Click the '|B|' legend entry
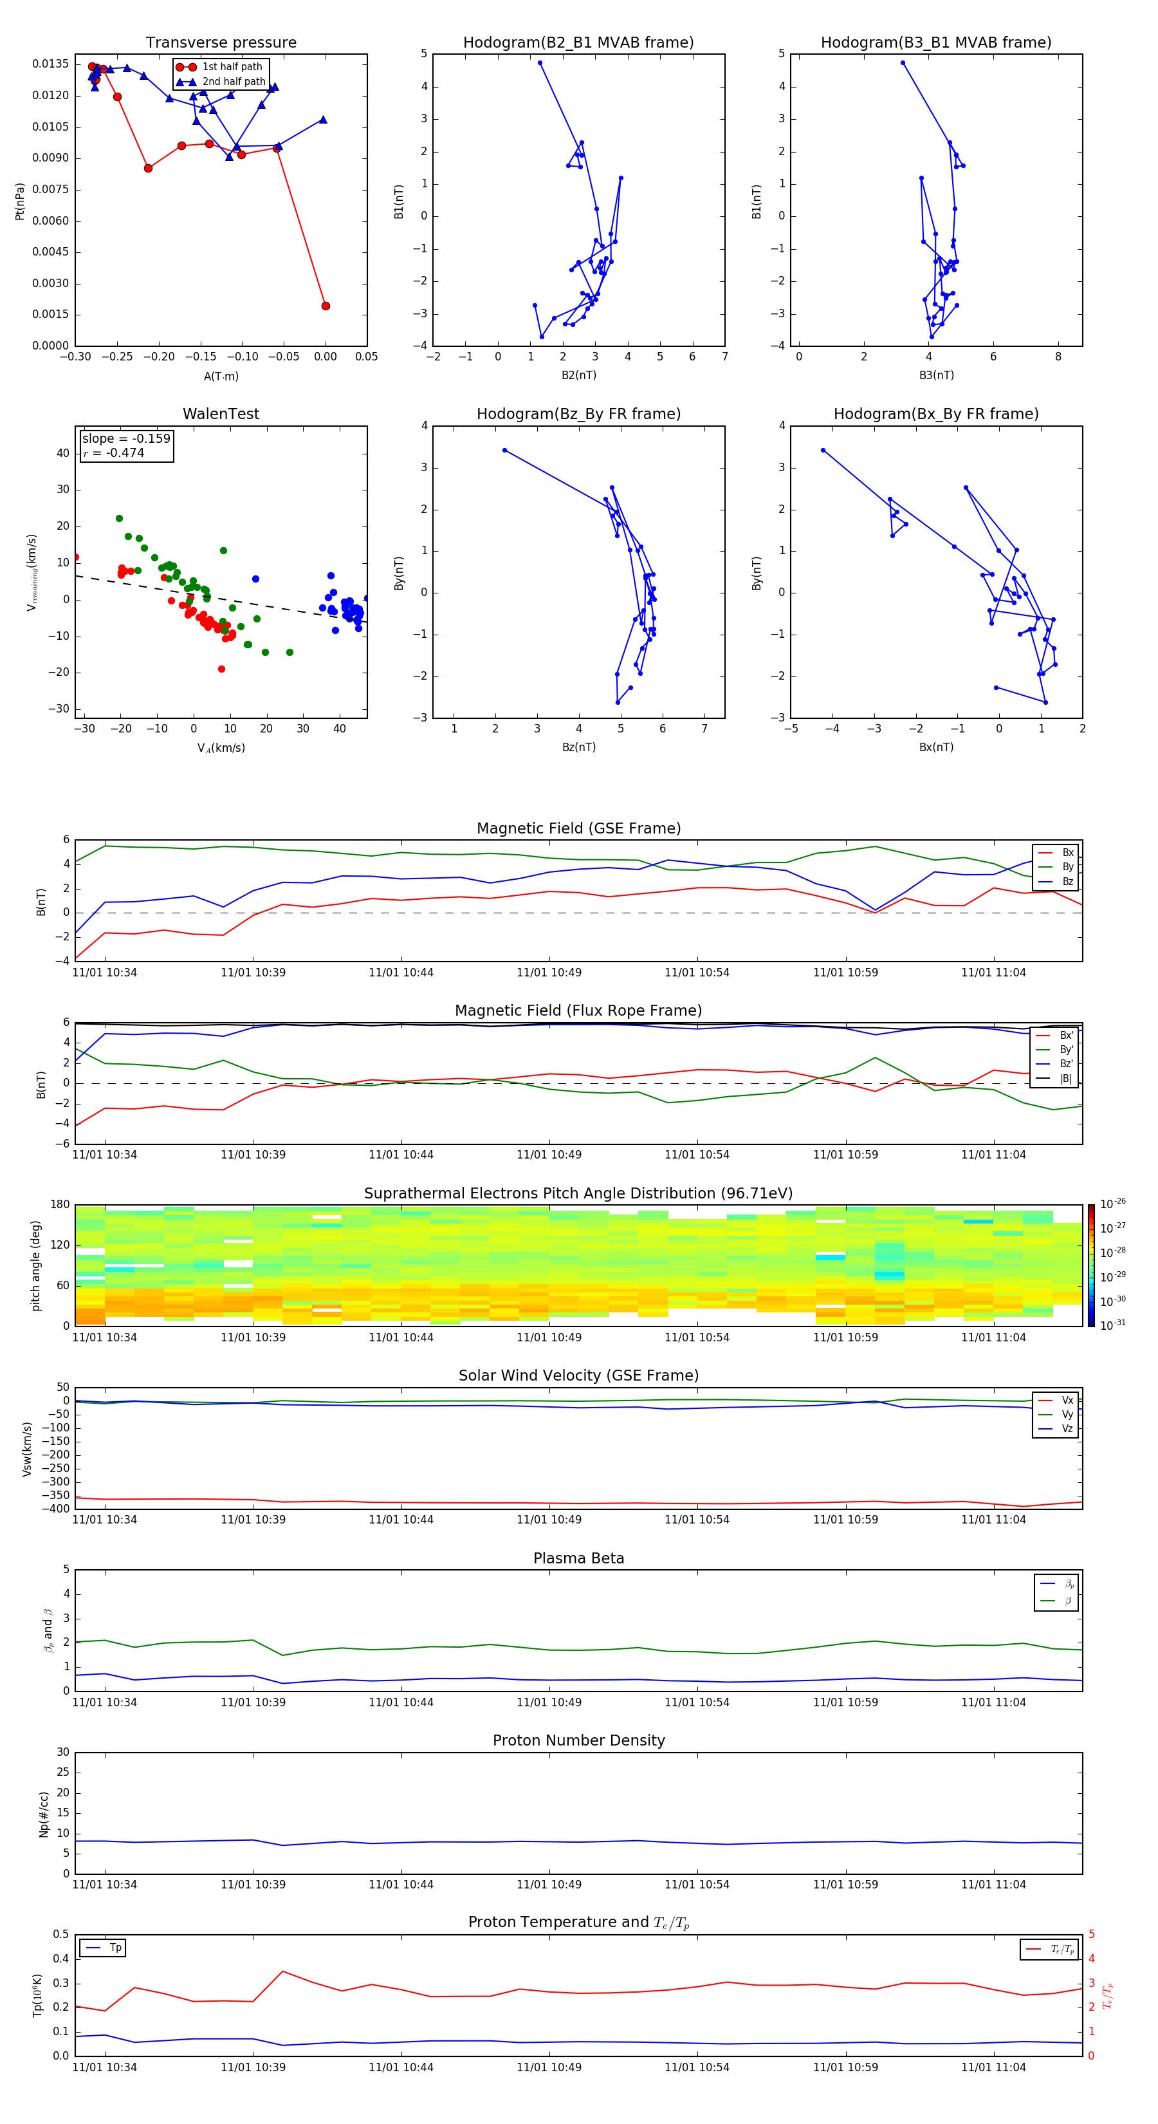This screenshot has width=1158, height=2124. [x=1055, y=1079]
